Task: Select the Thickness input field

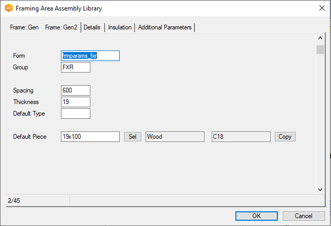Action: point(76,102)
